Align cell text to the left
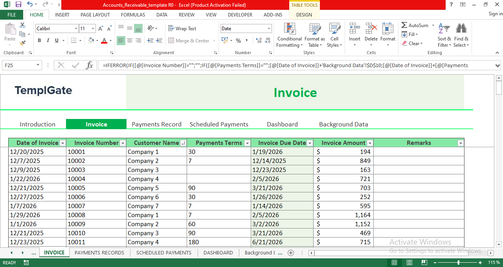The height and width of the screenshot is (267, 503). tap(121, 40)
